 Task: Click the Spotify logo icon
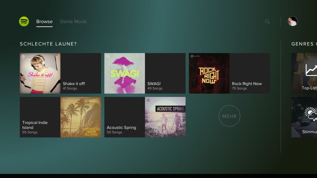pos(24,21)
